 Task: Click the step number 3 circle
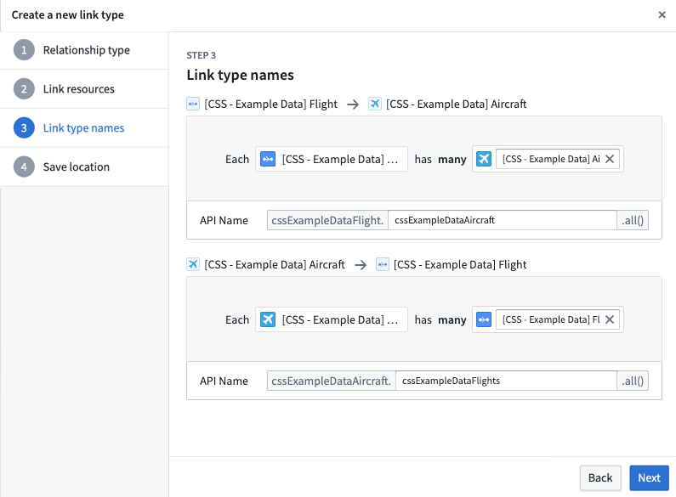(x=24, y=128)
